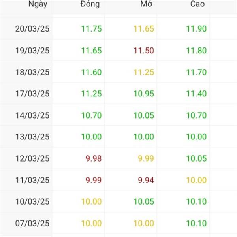Select the high price 11.90
The image size is (237, 237).
(x=196, y=29)
